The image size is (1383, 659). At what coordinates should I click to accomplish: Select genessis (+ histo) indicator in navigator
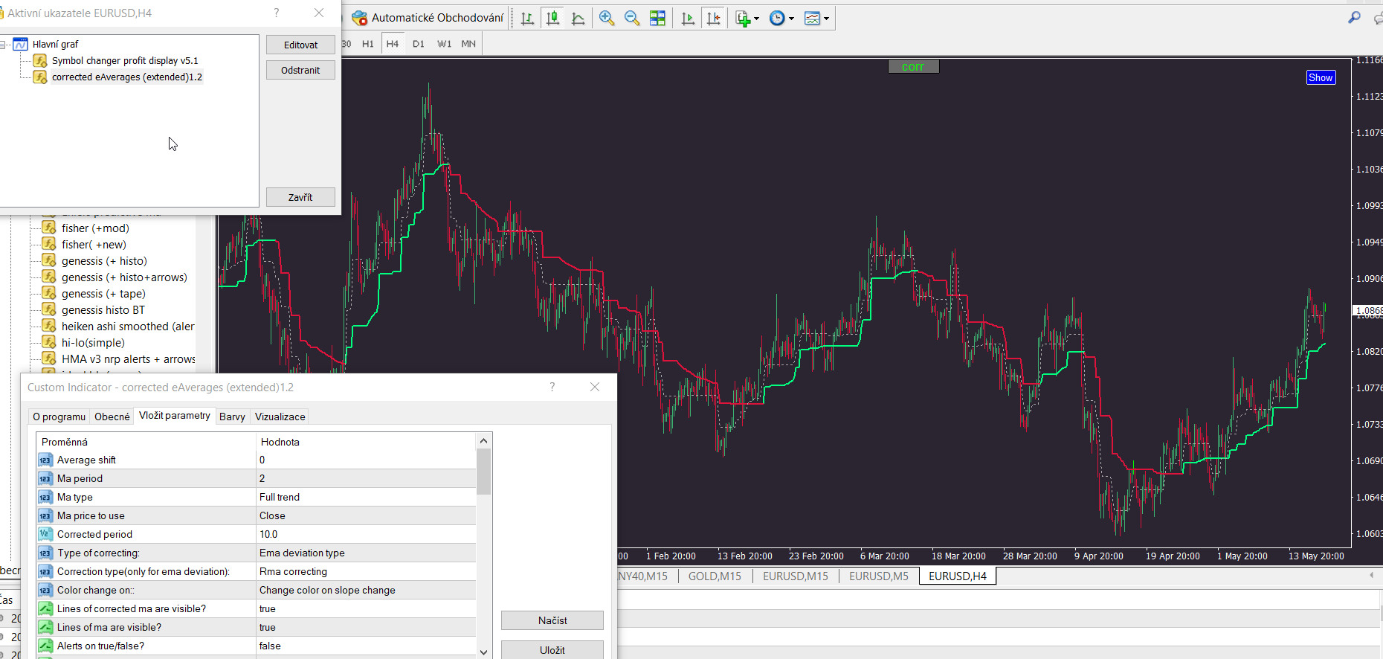tap(104, 261)
